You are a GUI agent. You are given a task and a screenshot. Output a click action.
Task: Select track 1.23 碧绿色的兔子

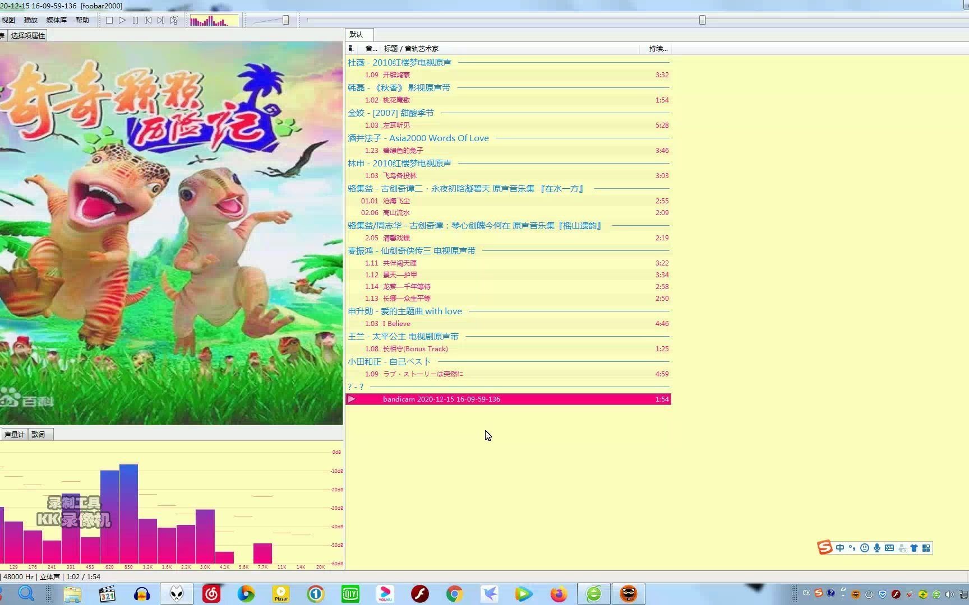(508, 151)
